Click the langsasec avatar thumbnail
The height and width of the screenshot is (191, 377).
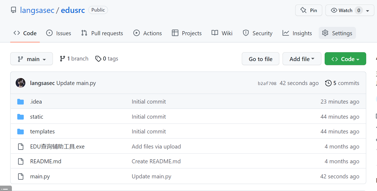(21, 83)
